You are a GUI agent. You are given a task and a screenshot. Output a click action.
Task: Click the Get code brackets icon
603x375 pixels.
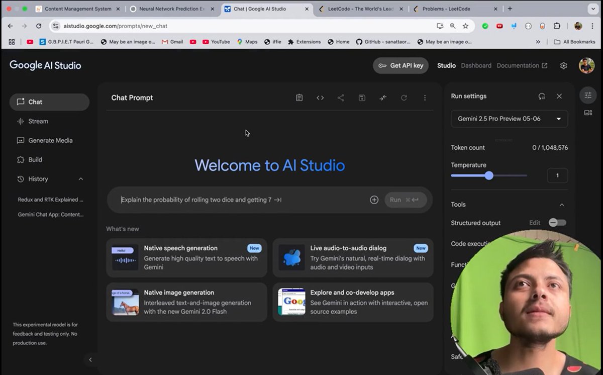pyautogui.click(x=320, y=98)
